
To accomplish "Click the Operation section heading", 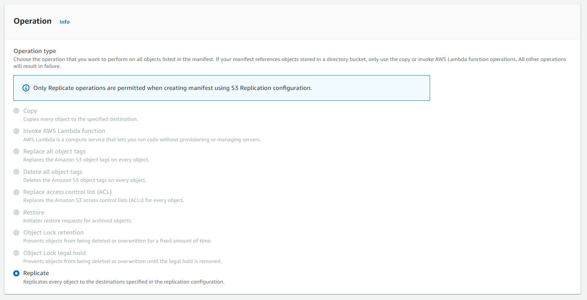I will coord(32,21).
